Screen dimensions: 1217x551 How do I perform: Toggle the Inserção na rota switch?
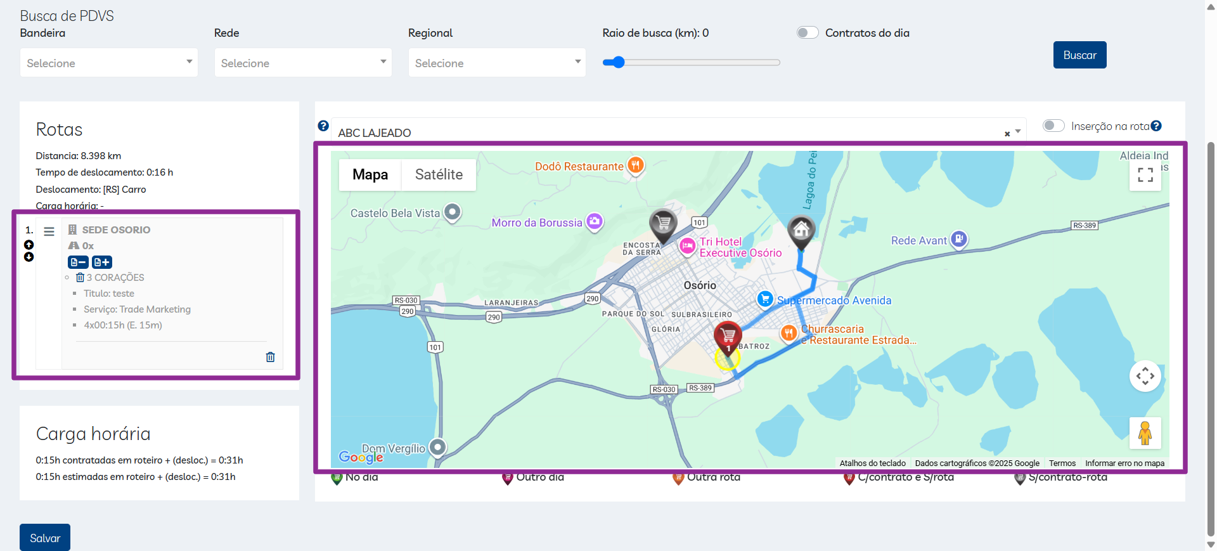(x=1053, y=126)
